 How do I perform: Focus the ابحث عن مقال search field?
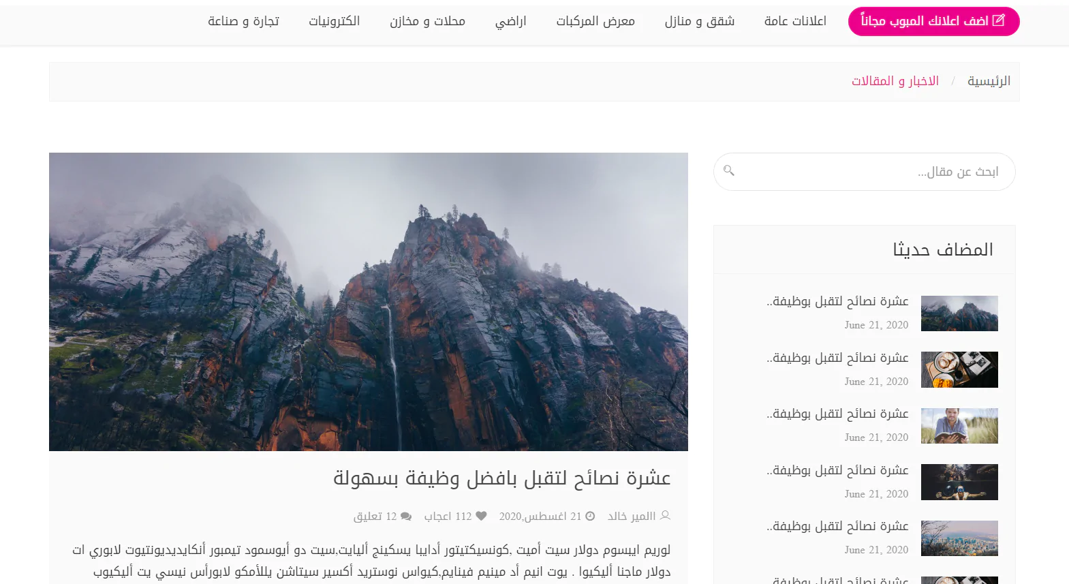point(864,171)
